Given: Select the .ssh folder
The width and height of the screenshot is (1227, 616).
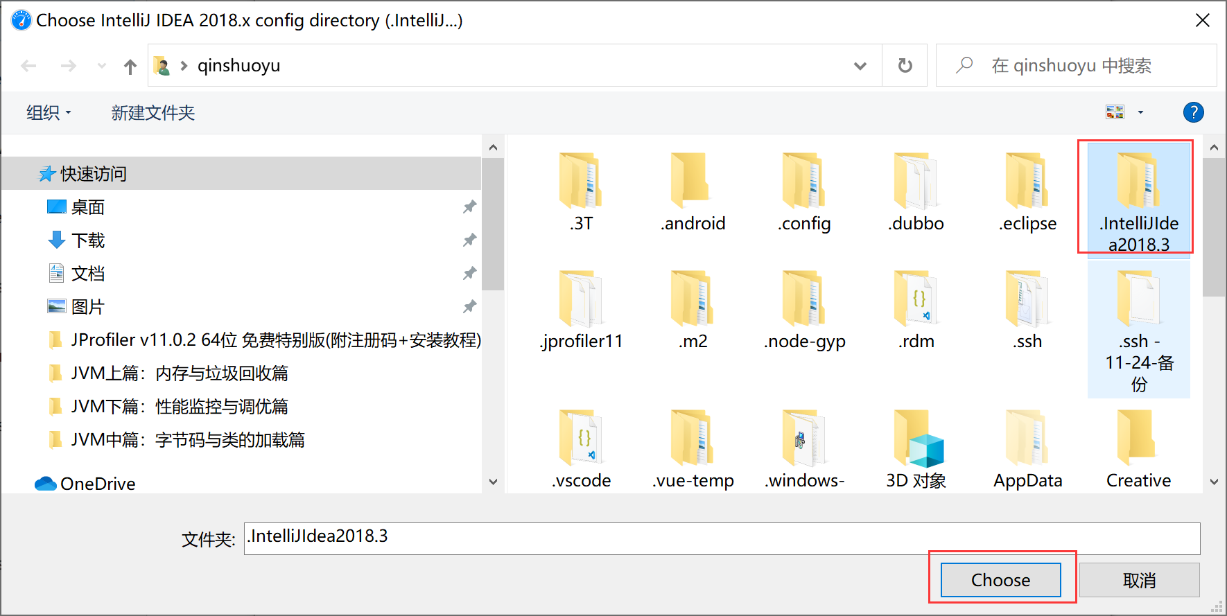Looking at the screenshot, I should (1027, 309).
